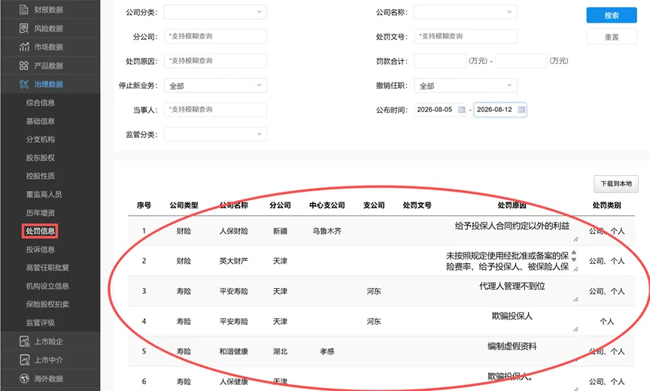Click 人保财险 in row 1

coord(234,231)
